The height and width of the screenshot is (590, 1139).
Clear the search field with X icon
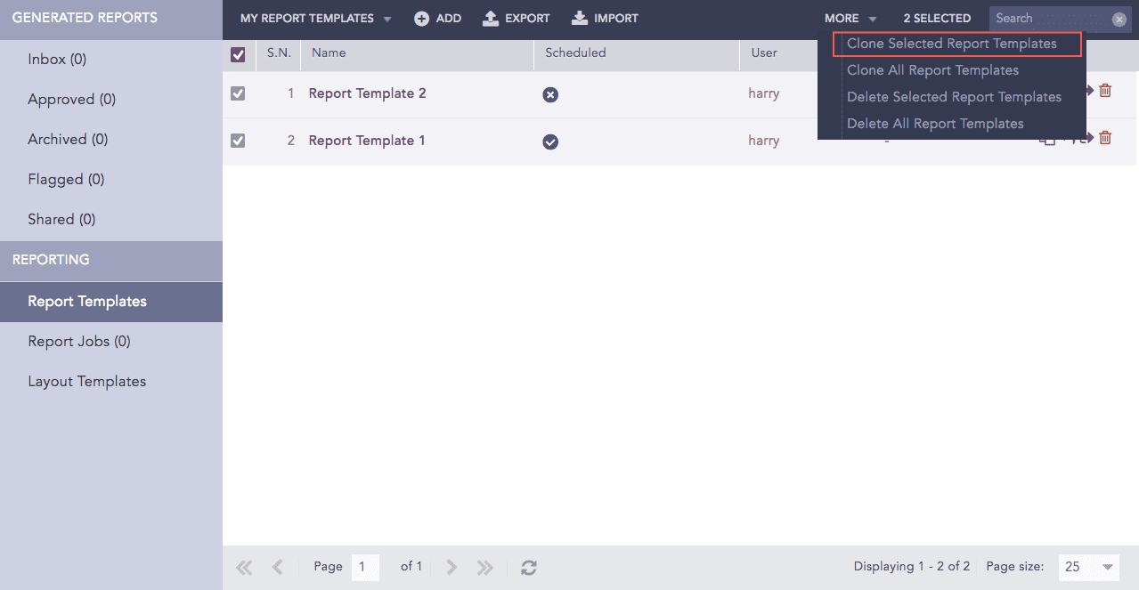(x=1119, y=19)
